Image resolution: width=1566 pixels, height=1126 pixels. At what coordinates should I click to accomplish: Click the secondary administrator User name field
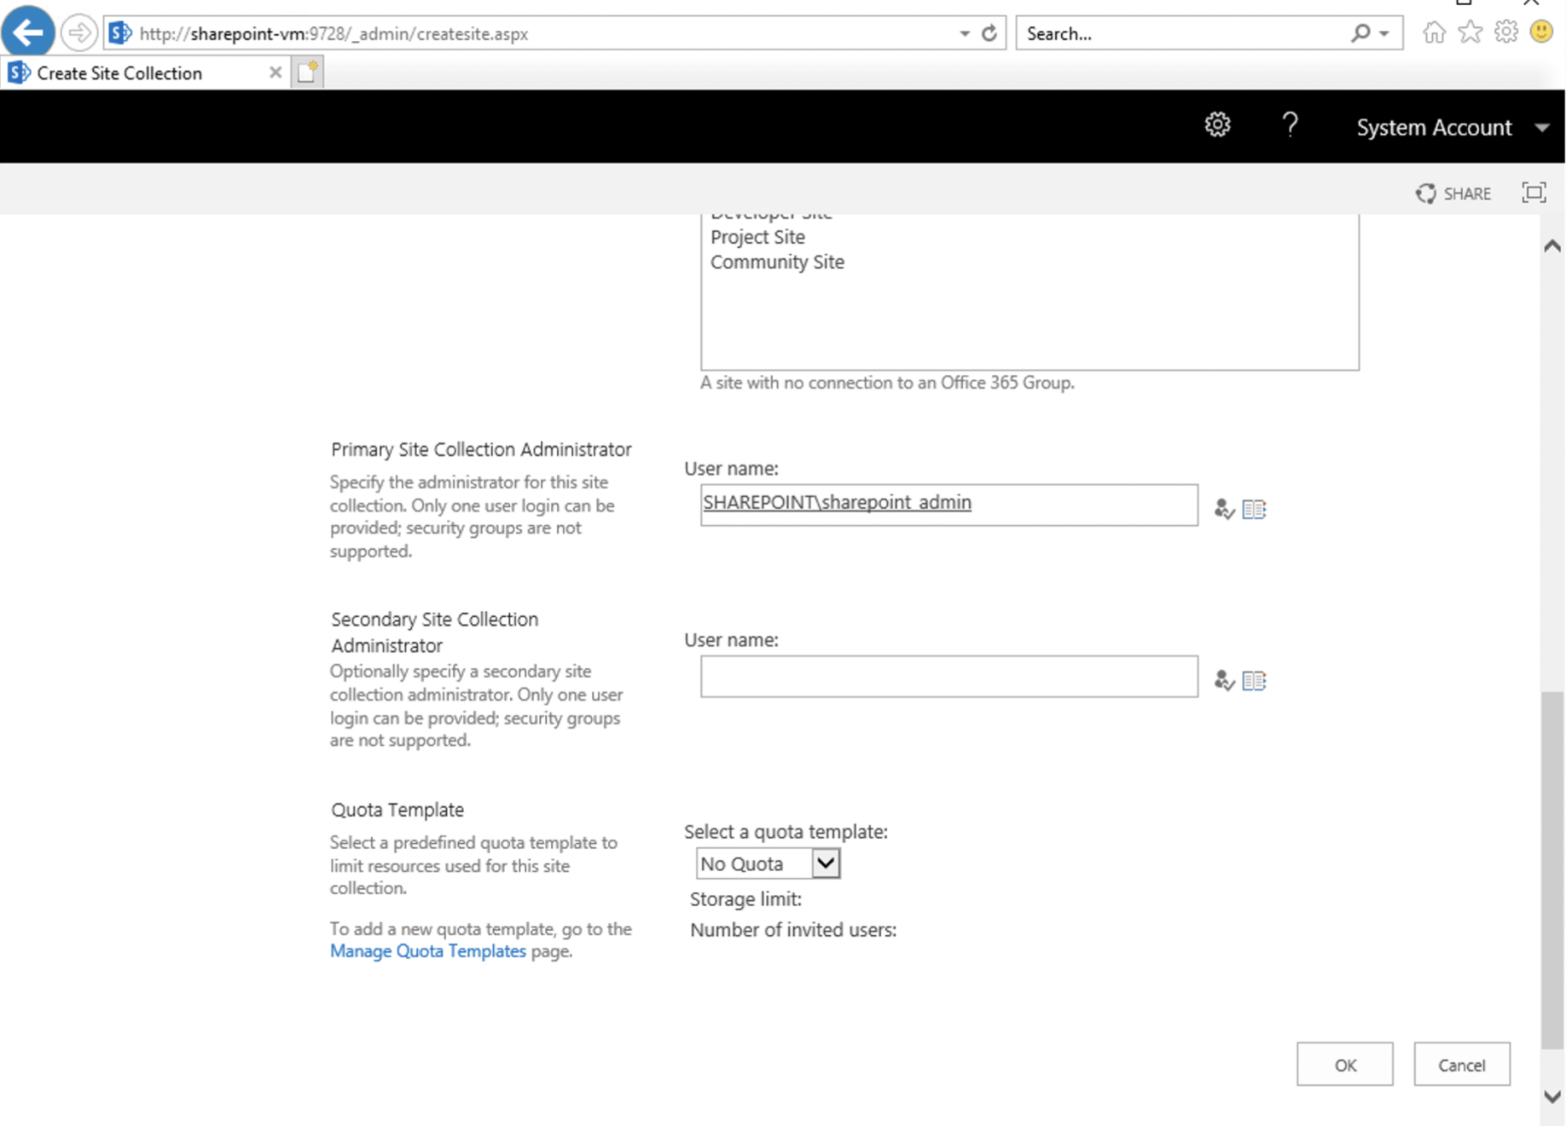(948, 677)
